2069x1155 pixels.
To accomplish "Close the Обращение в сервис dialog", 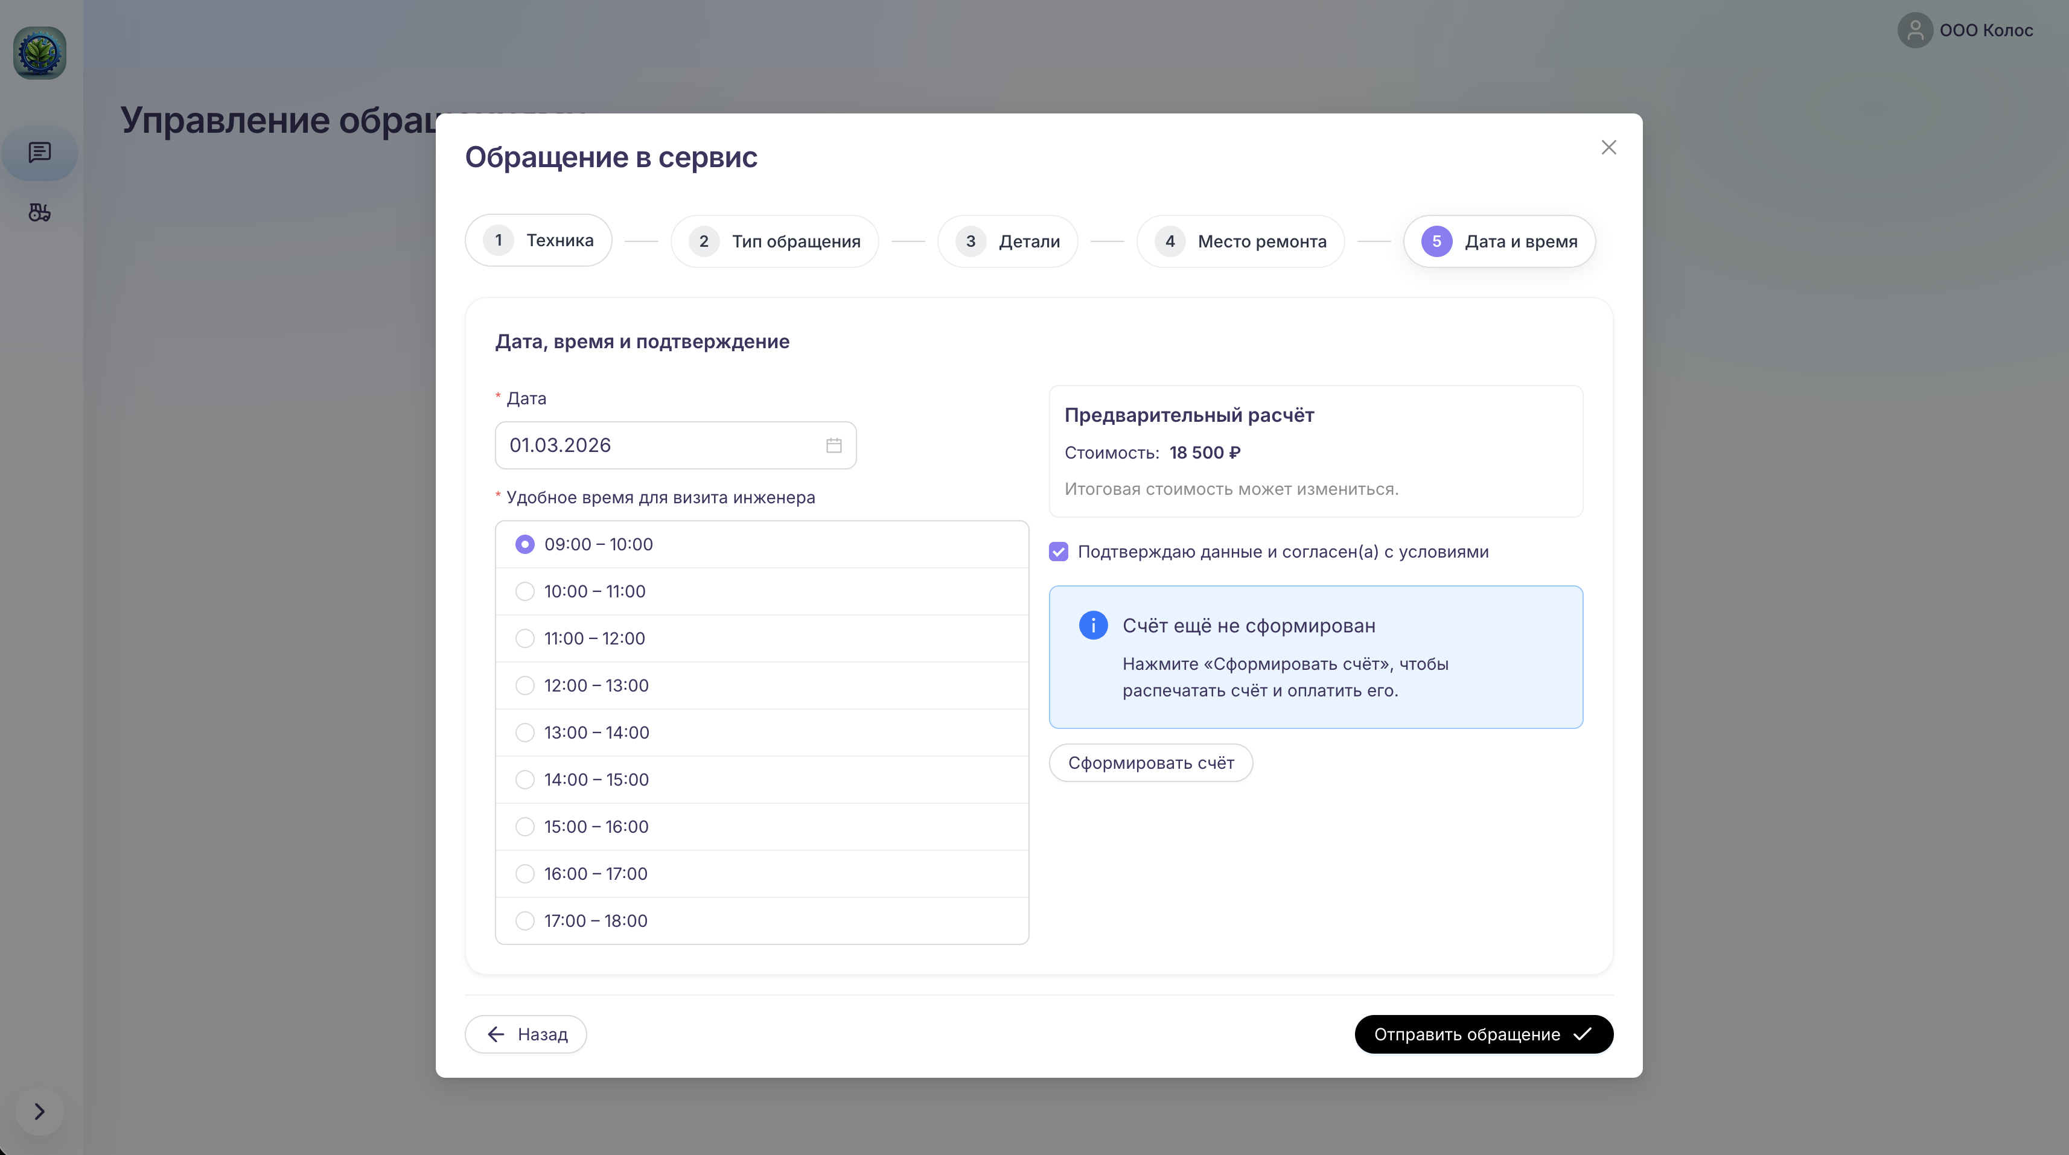I will pyautogui.click(x=1608, y=148).
